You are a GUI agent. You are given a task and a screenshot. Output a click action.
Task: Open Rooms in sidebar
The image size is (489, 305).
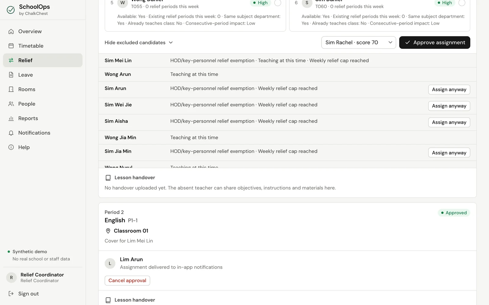(43, 89)
